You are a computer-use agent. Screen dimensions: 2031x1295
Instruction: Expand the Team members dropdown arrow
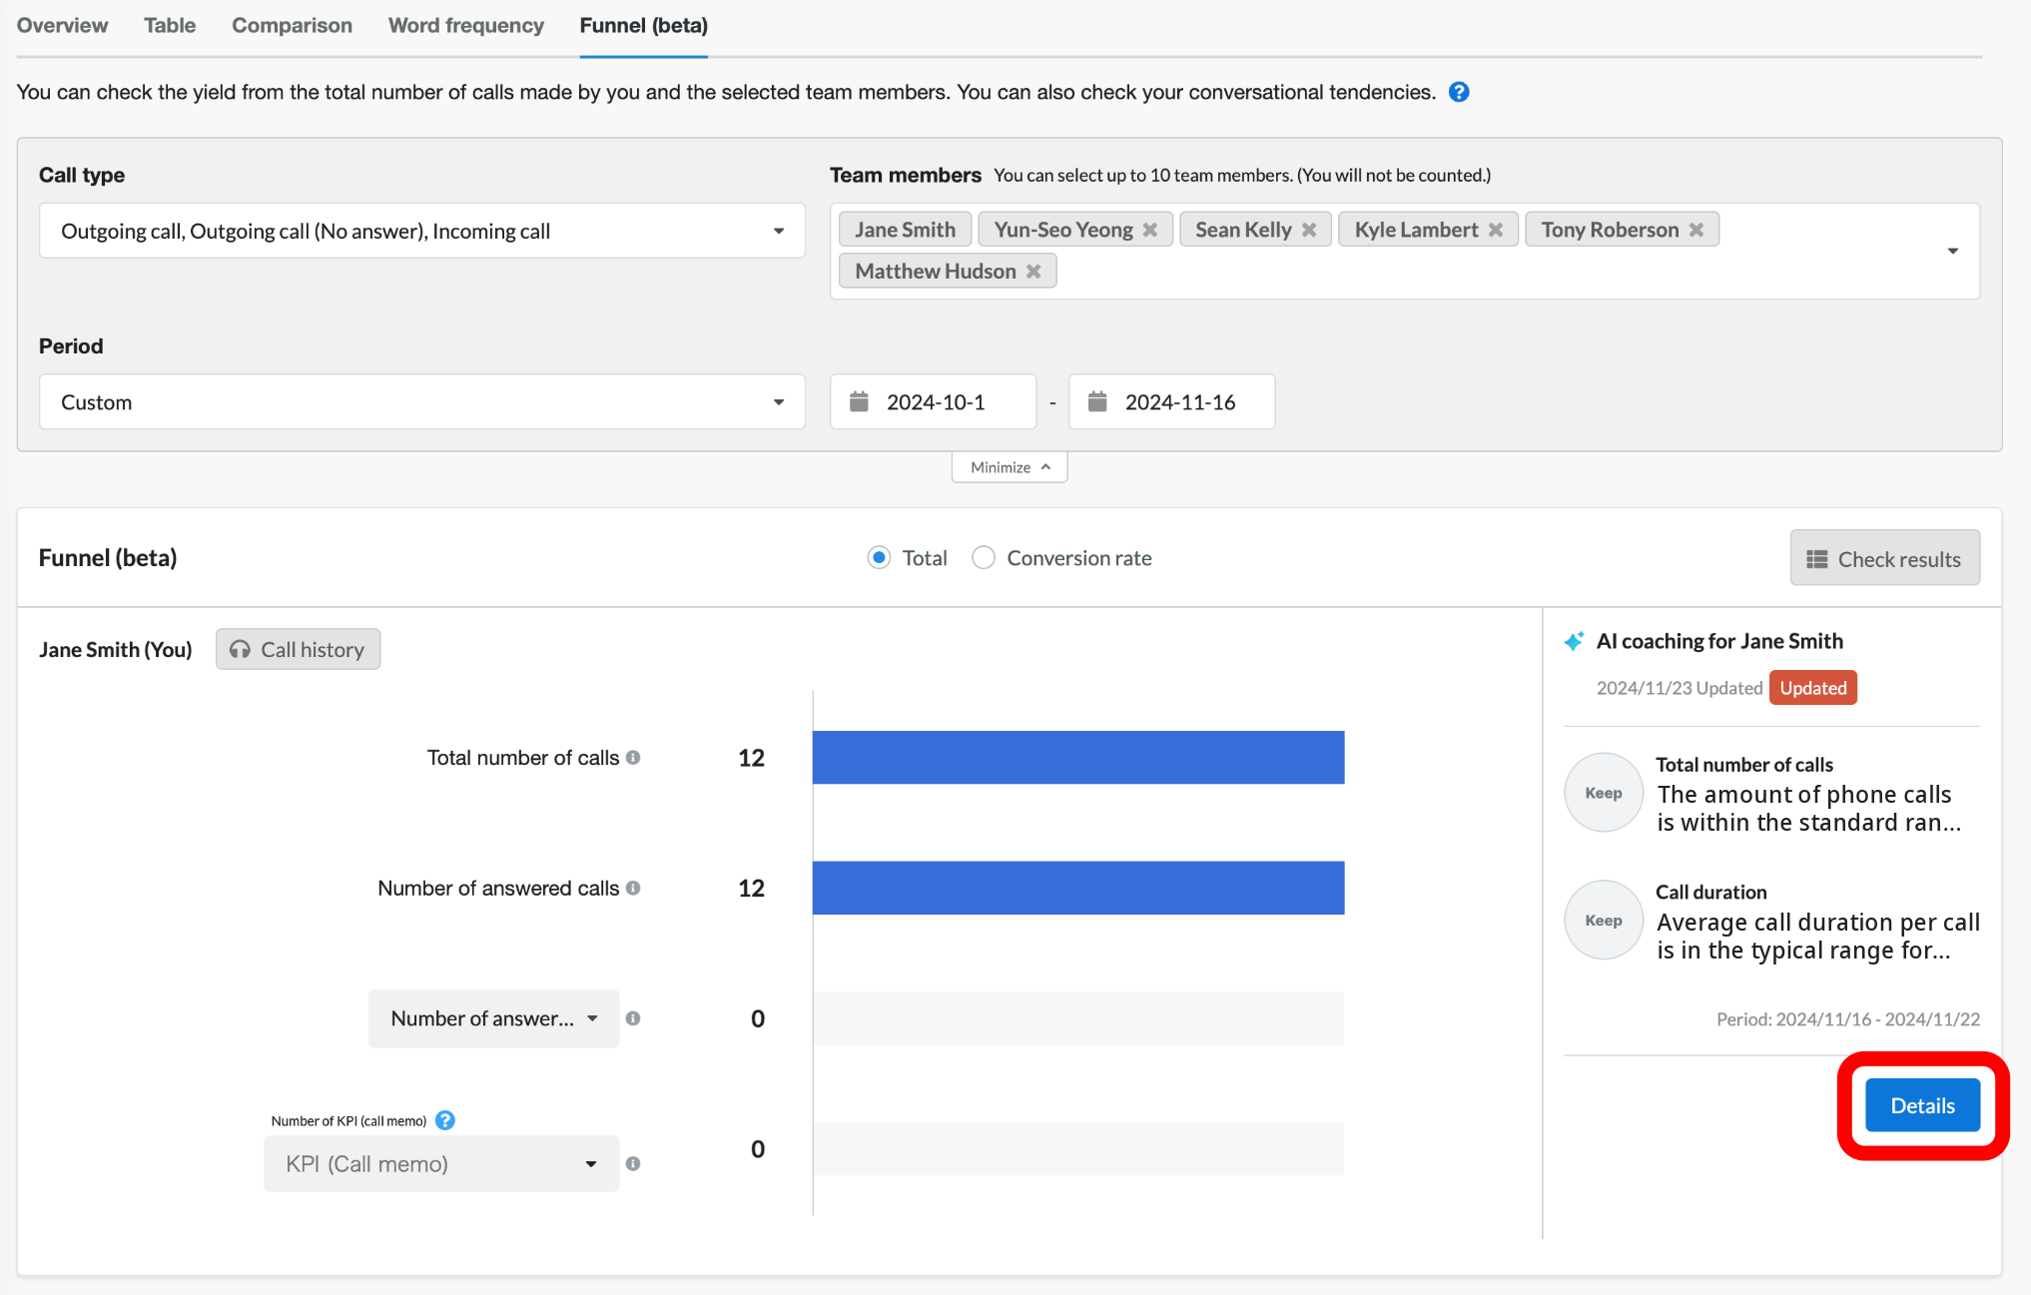[1953, 251]
